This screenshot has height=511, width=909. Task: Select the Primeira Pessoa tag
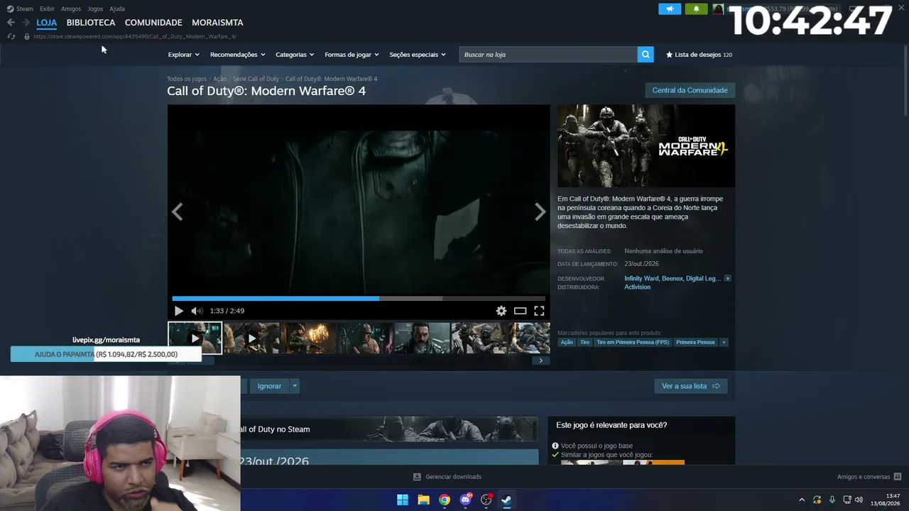click(695, 342)
